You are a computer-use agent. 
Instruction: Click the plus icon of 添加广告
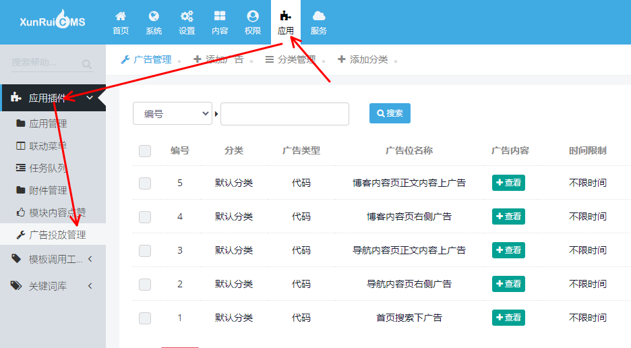(x=197, y=59)
